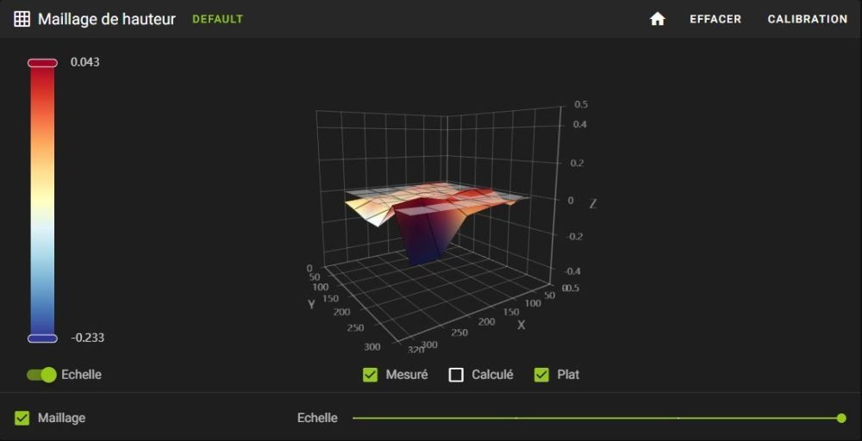Click the Y axis label on the chart

point(311,304)
